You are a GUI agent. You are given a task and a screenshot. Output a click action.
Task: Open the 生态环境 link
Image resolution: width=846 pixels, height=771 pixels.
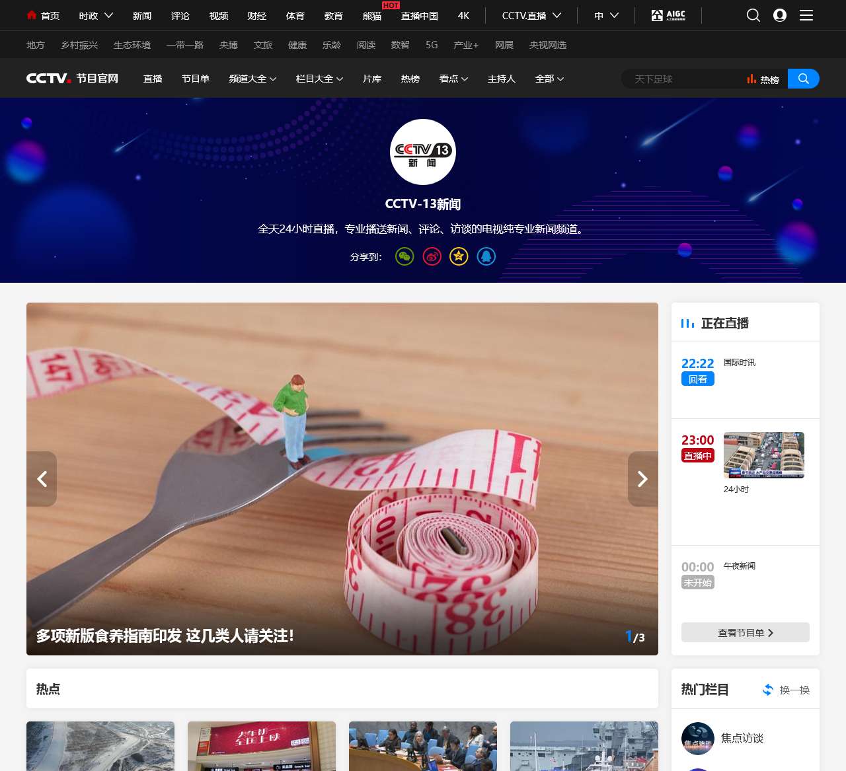pyautogui.click(x=132, y=45)
